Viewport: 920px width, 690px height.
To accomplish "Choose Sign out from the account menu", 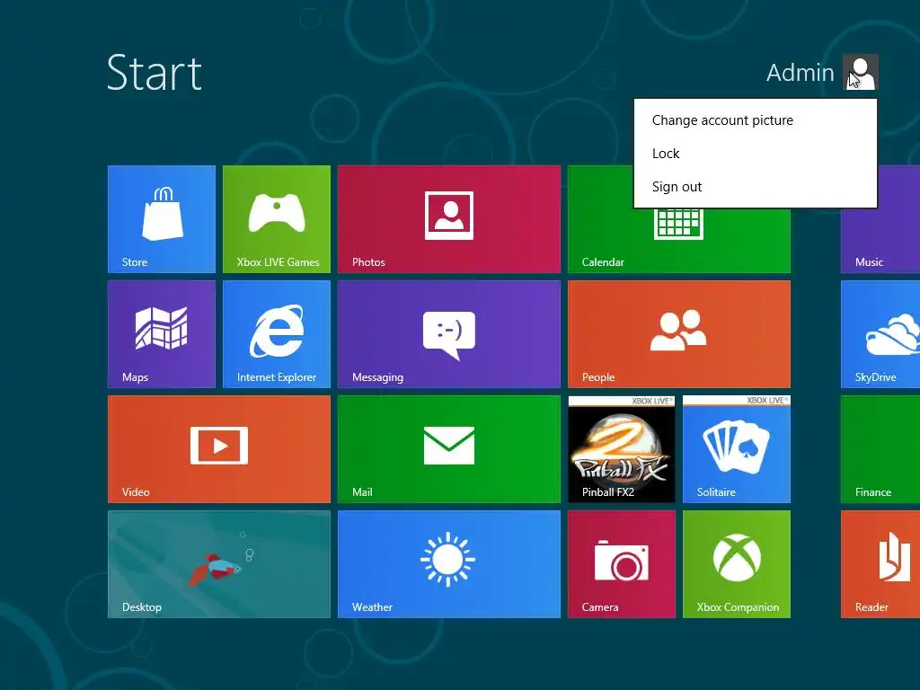I will (755, 187).
